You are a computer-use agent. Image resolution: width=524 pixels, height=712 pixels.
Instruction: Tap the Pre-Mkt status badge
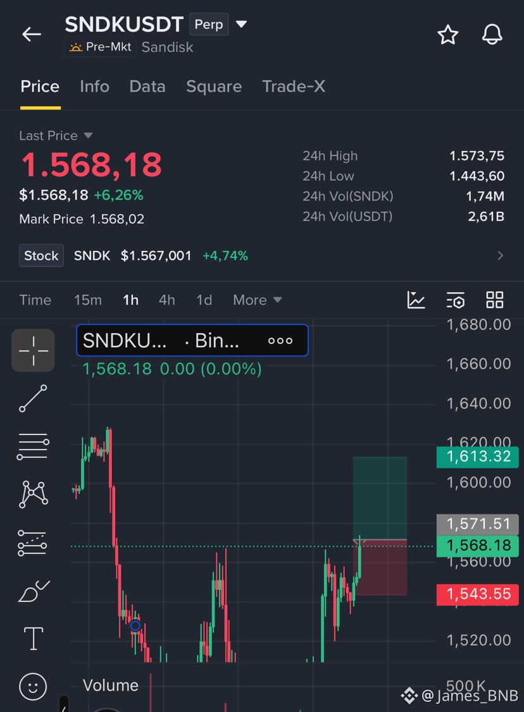point(101,47)
